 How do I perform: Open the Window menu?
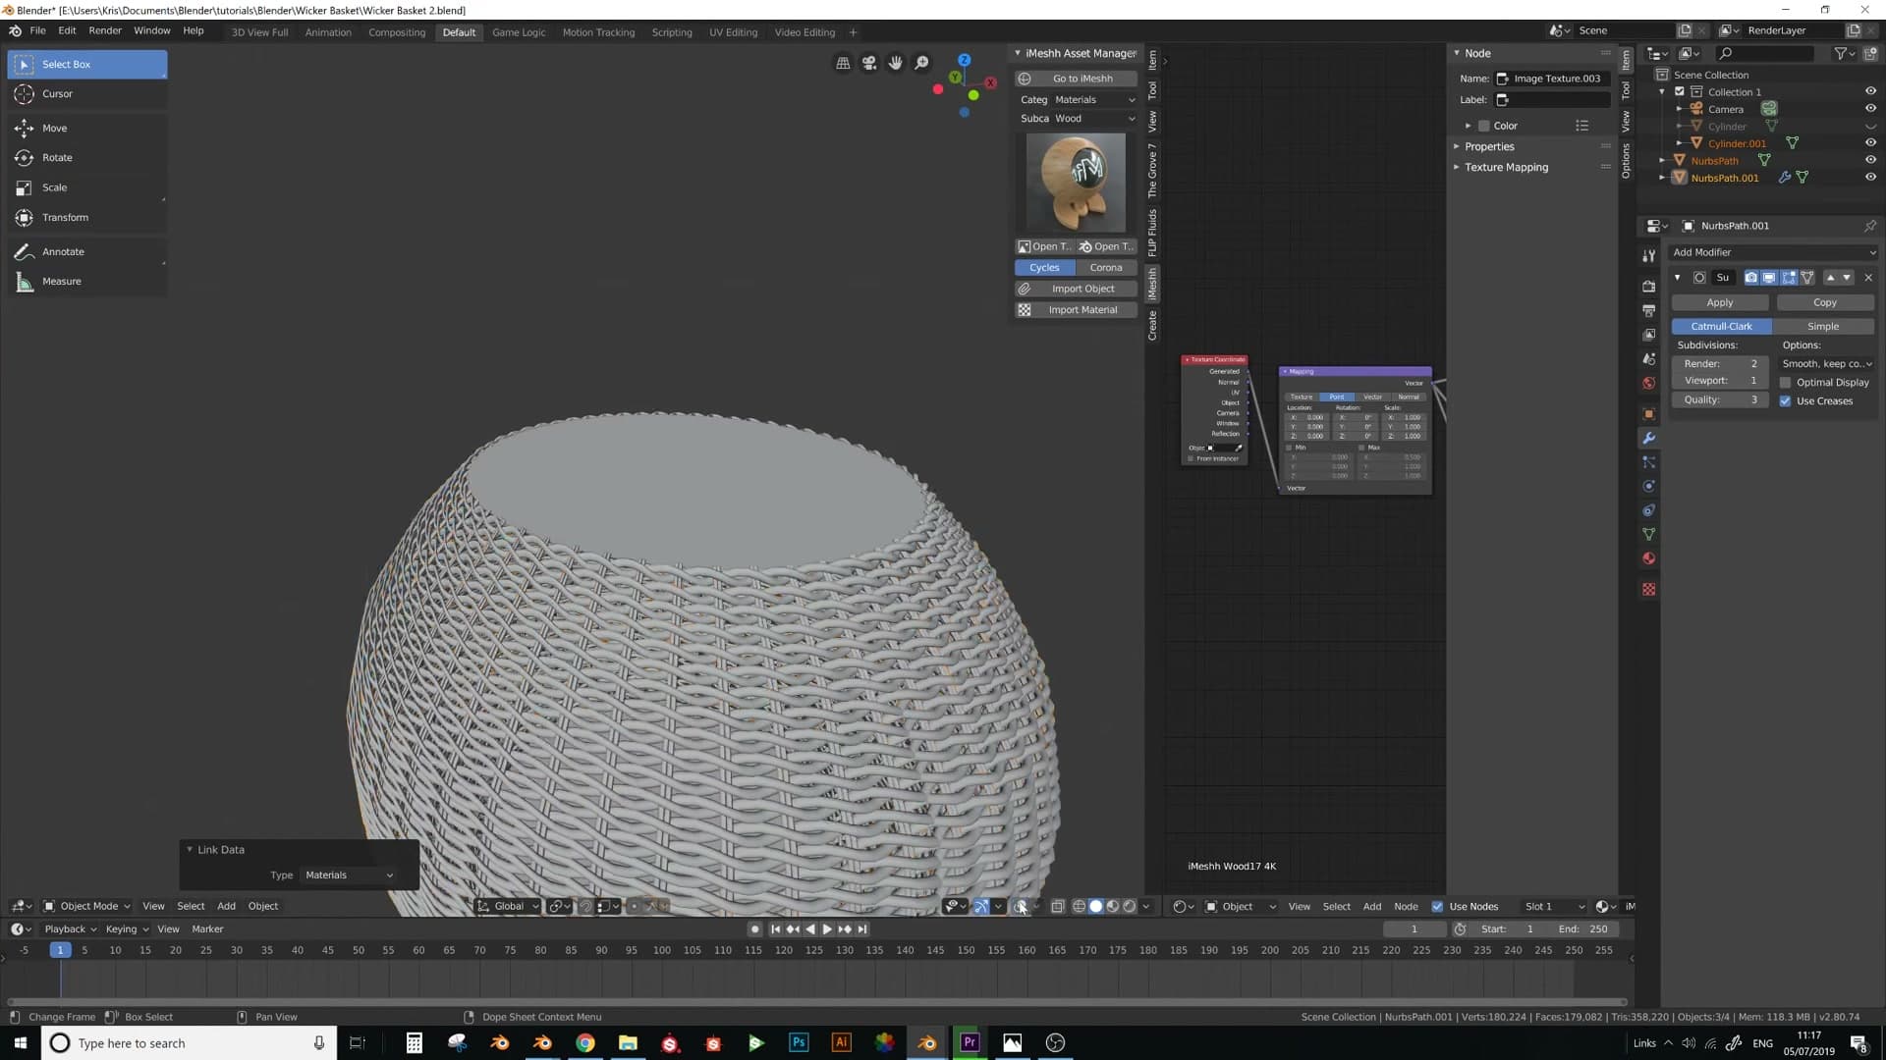(x=152, y=30)
